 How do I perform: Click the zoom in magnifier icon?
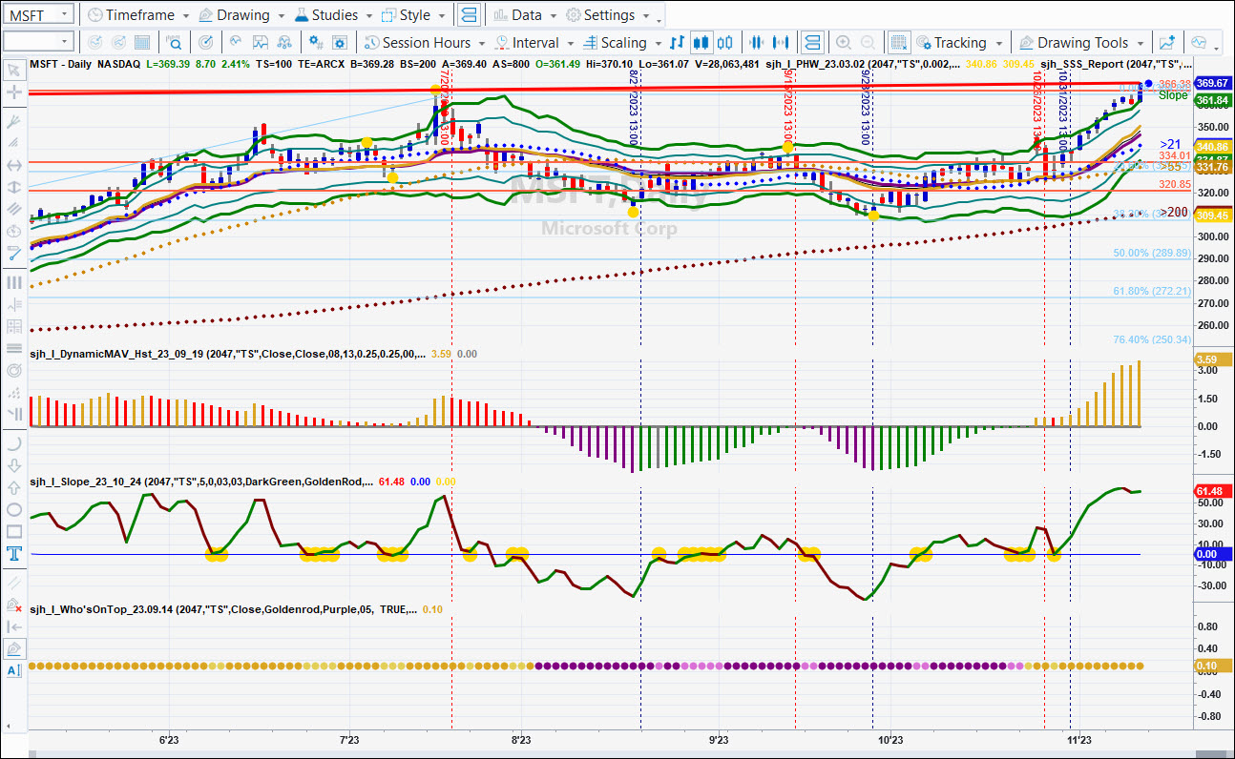click(x=843, y=43)
